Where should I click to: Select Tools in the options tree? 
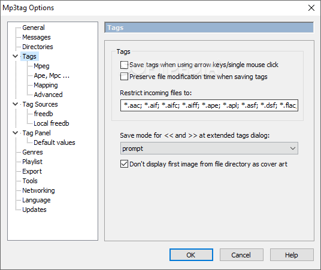click(30, 181)
